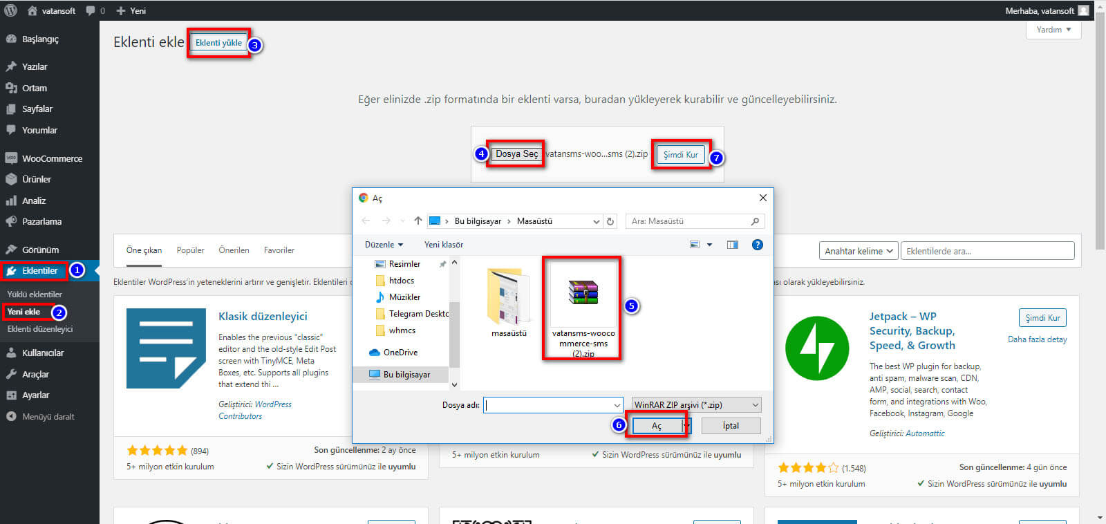Open the Klasik düzenleyici plugin title

263,316
